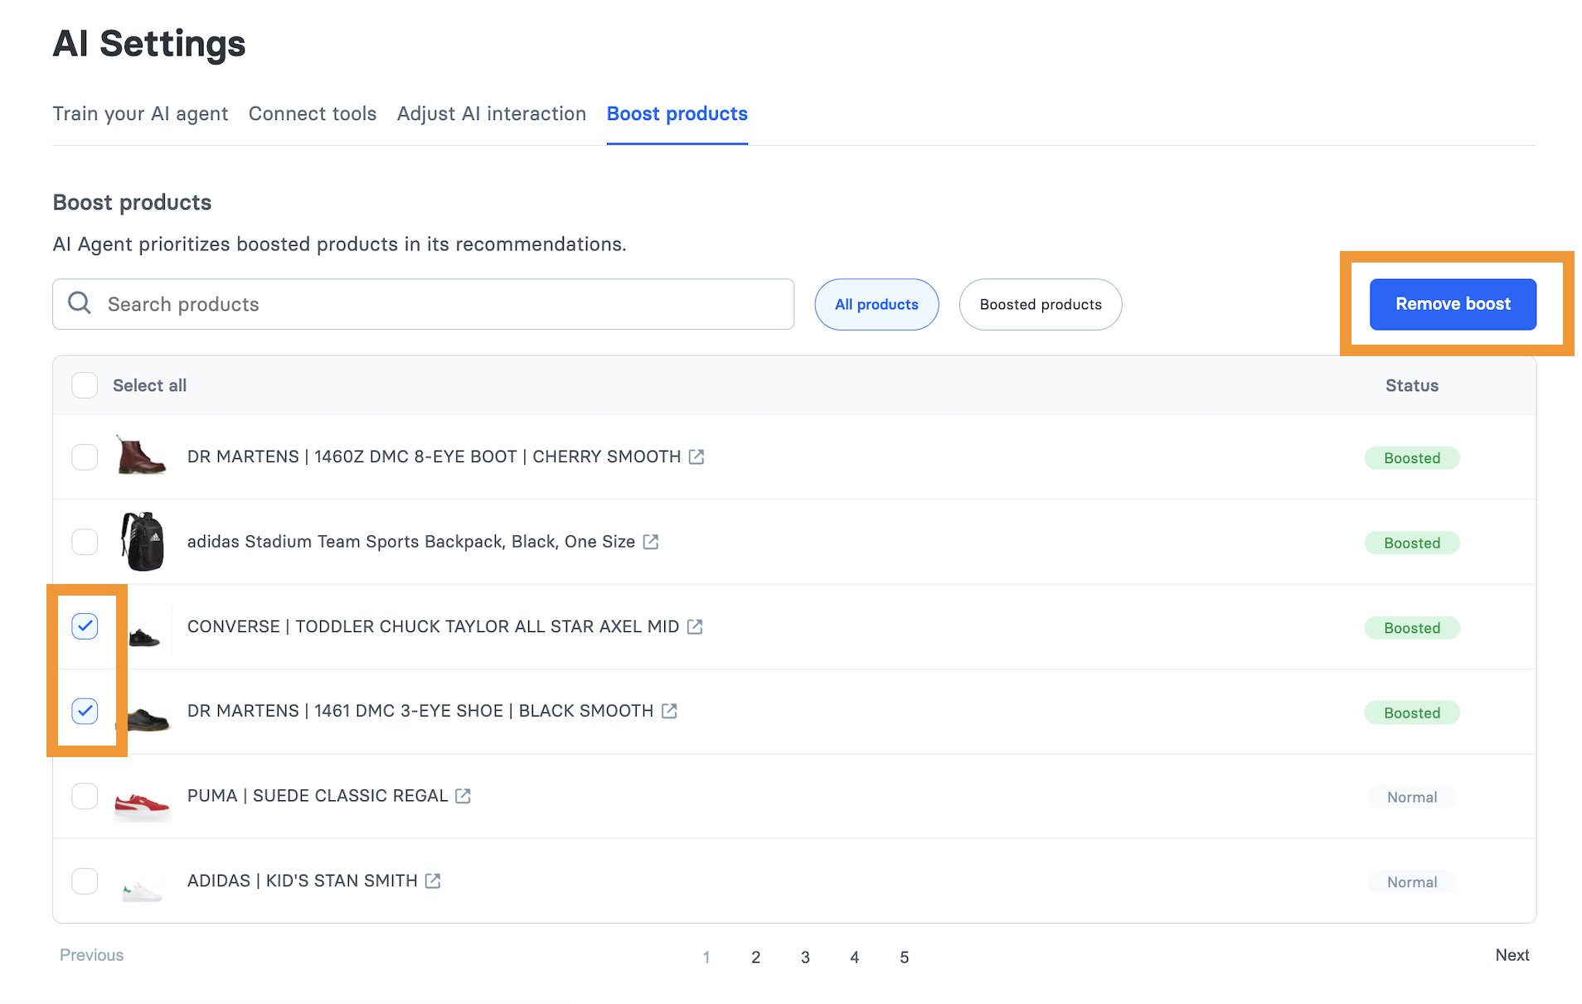The width and height of the screenshot is (1582, 1004).
Task: Click the Search products input field
Action: [x=415, y=304]
